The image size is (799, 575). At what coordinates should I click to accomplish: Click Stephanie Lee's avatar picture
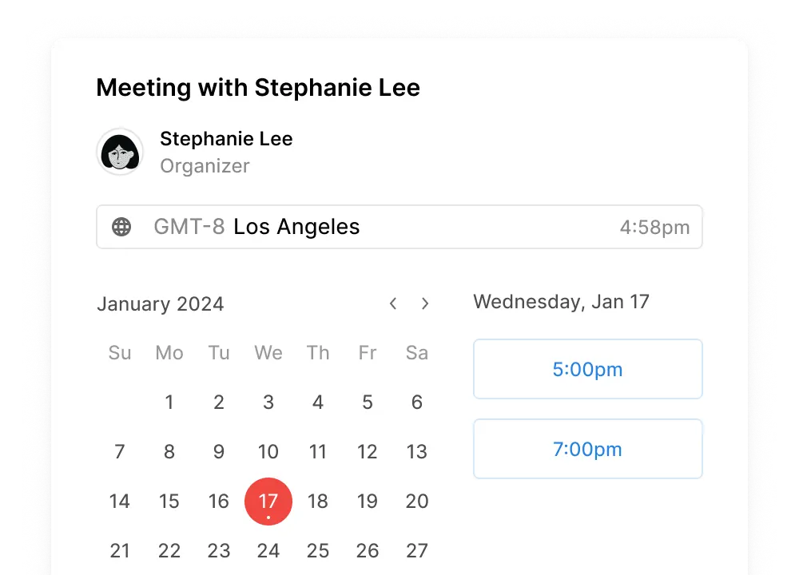pyautogui.click(x=120, y=152)
